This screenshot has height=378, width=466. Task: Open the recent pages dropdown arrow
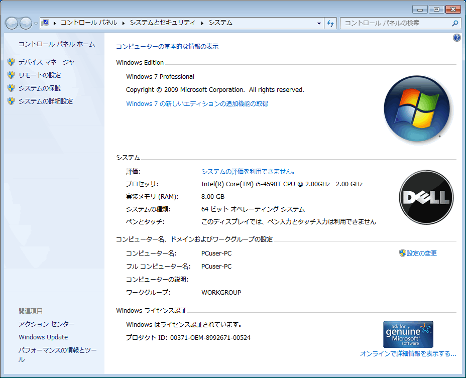tap(36, 24)
